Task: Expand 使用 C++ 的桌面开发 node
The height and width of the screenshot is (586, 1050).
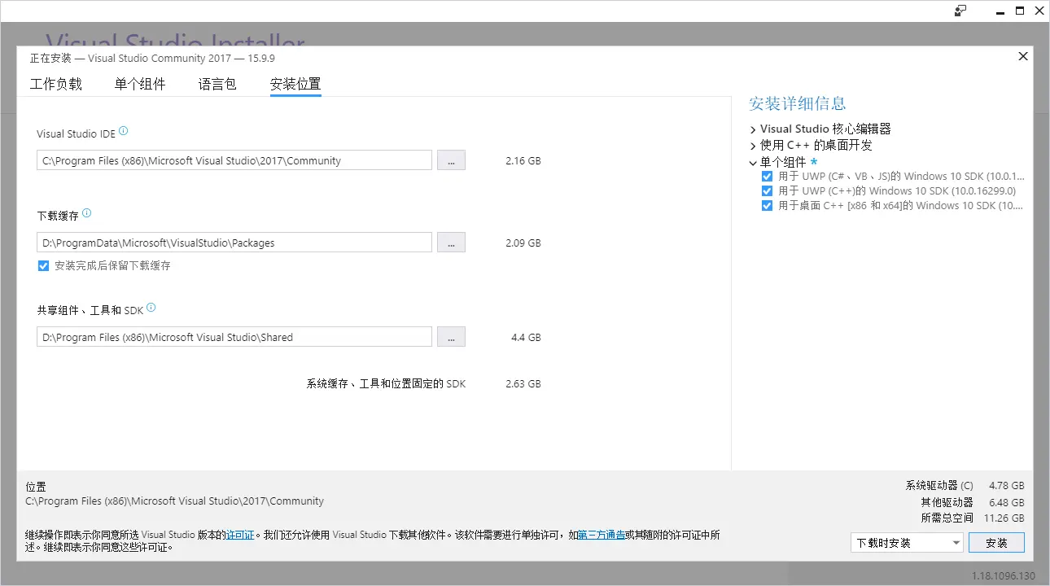Action: (753, 146)
